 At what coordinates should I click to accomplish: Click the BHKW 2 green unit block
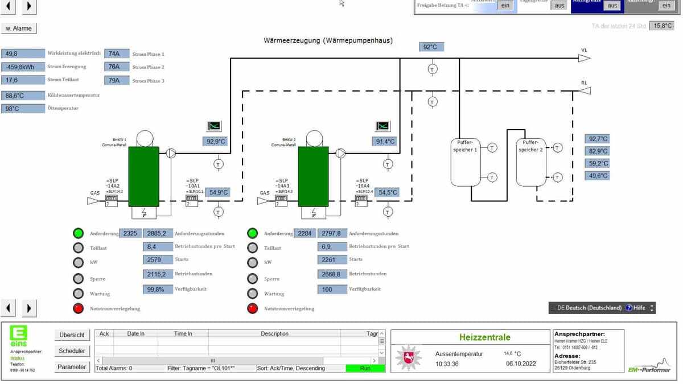tap(313, 176)
